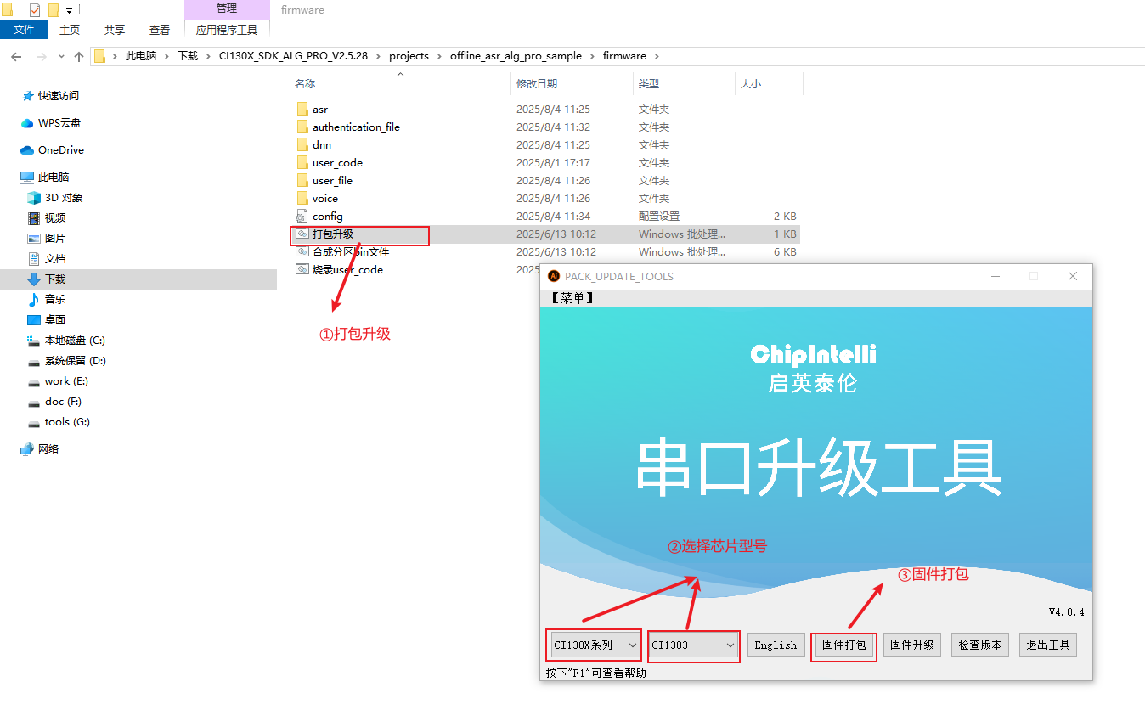1145x727 pixels.
Task: Select 3D 对象 in sidebar
Action: [x=63, y=198]
